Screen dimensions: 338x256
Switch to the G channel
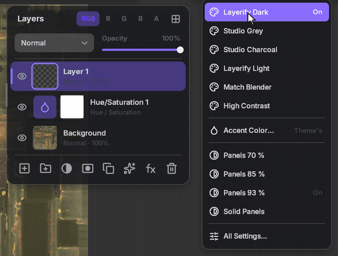[124, 19]
